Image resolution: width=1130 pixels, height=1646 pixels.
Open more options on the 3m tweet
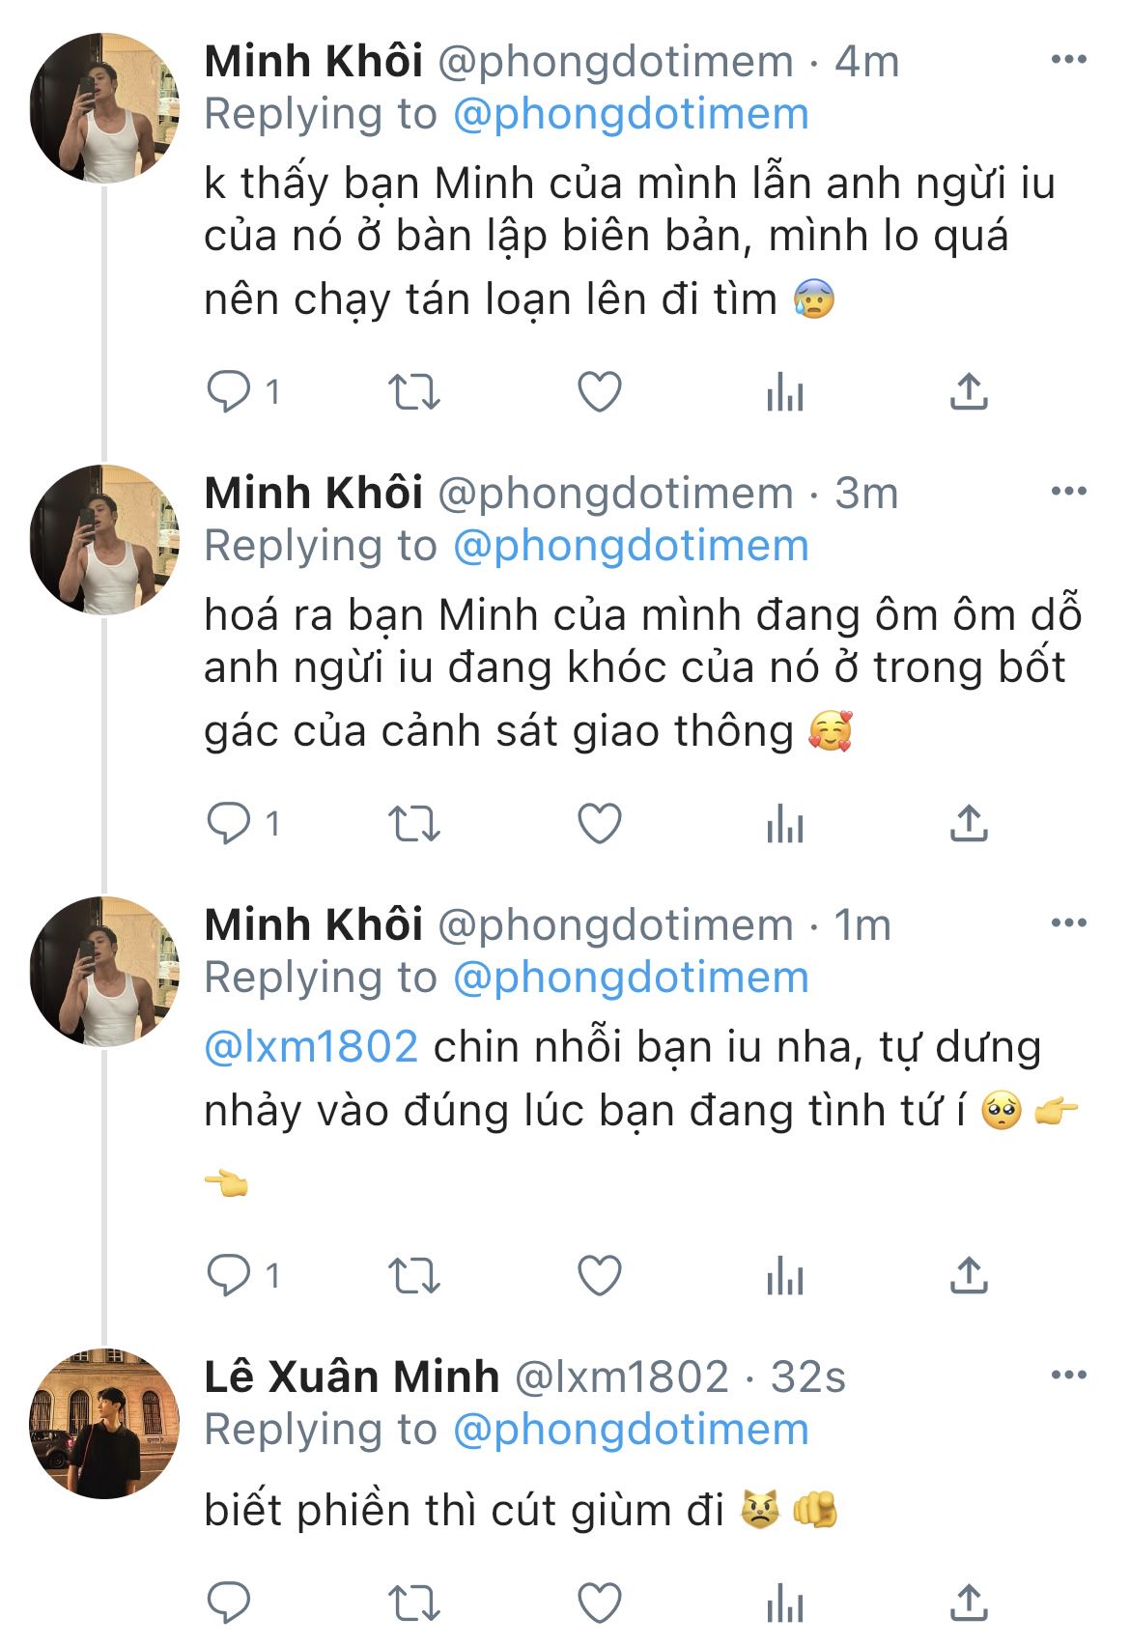point(1068,492)
